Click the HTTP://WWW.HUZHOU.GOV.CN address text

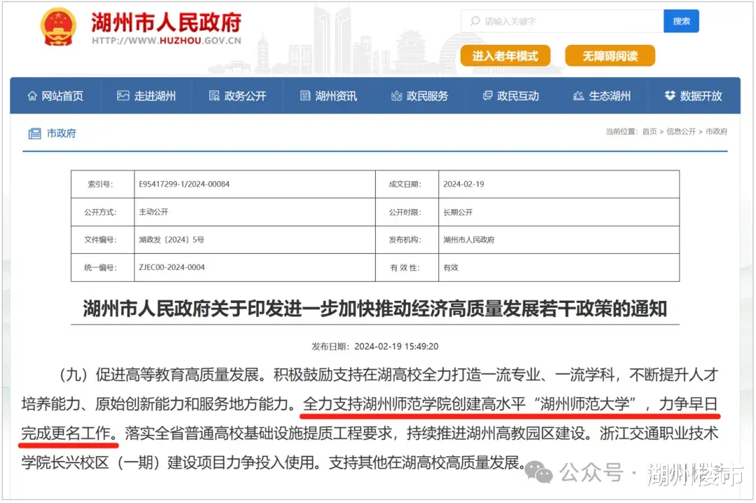tap(167, 41)
